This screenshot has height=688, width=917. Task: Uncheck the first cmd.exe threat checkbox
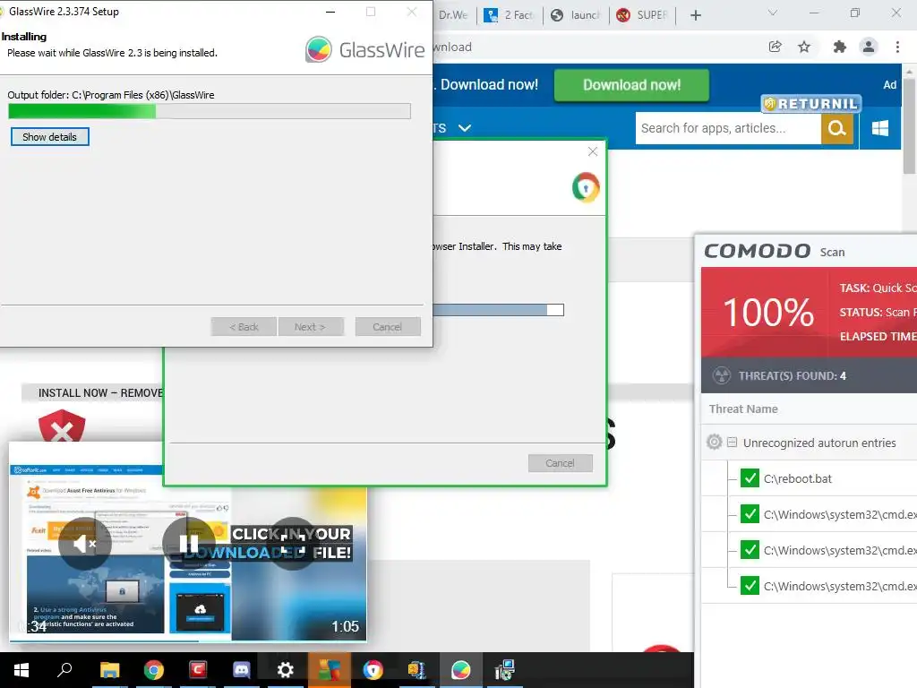[x=750, y=514]
